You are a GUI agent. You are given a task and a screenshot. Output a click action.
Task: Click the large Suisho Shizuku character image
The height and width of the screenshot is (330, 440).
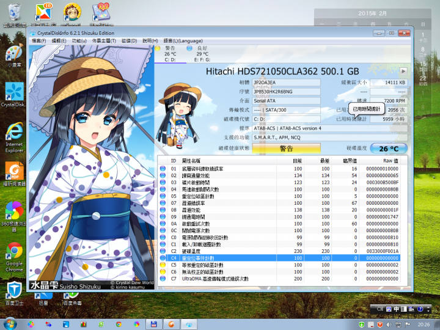tap(92, 167)
